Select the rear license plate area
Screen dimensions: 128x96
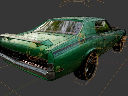[17, 56]
